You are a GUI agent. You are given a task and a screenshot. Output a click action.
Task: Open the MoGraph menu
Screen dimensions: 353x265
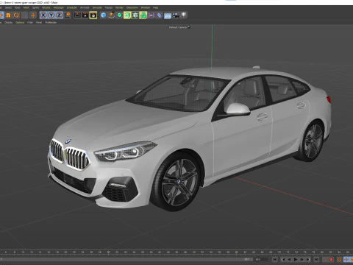59,7
